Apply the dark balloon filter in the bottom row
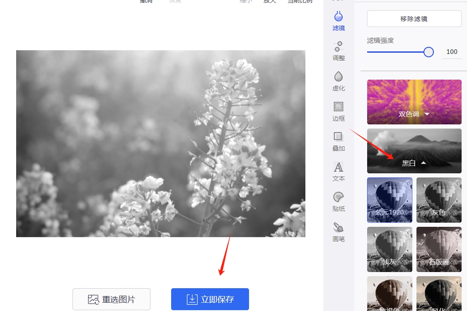 pyautogui.click(x=439, y=294)
